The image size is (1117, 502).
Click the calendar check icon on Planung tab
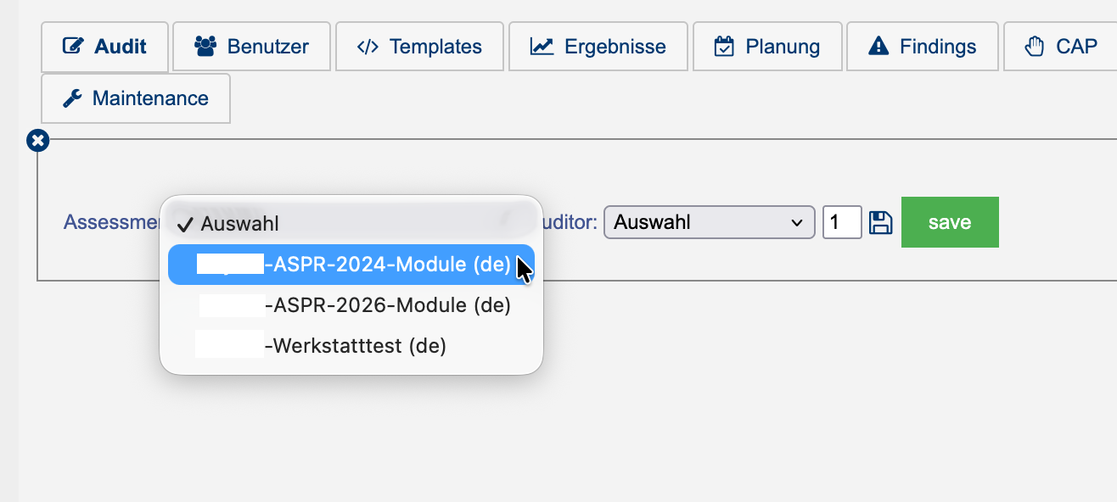point(724,47)
